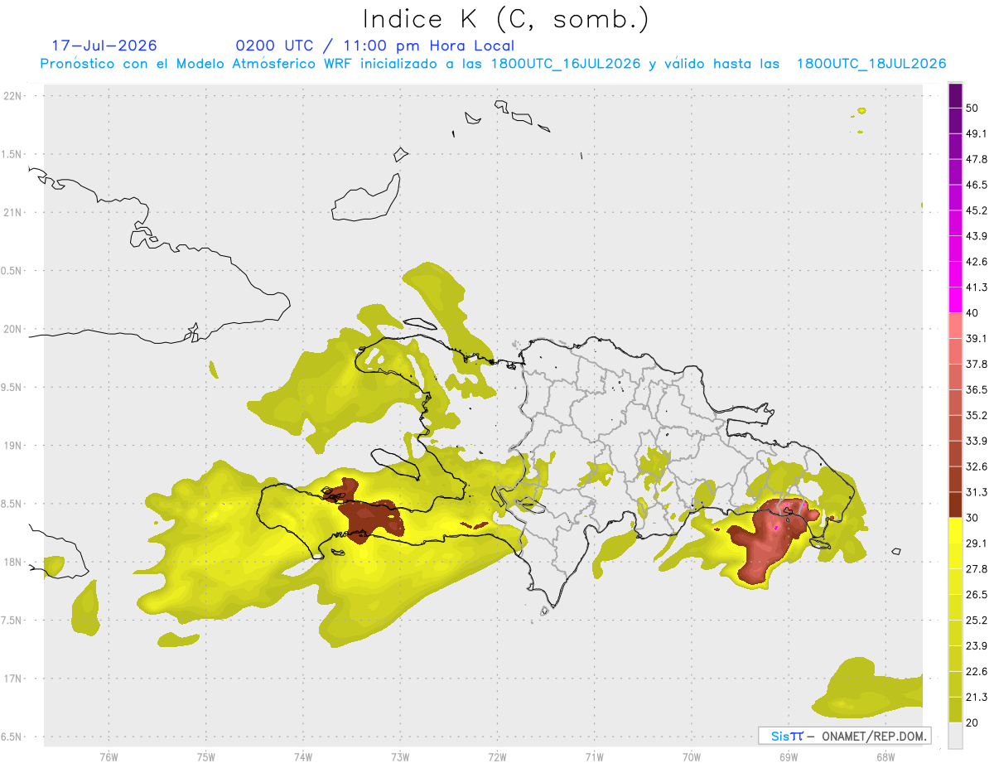Click the latitude label "20N"

tap(14, 329)
